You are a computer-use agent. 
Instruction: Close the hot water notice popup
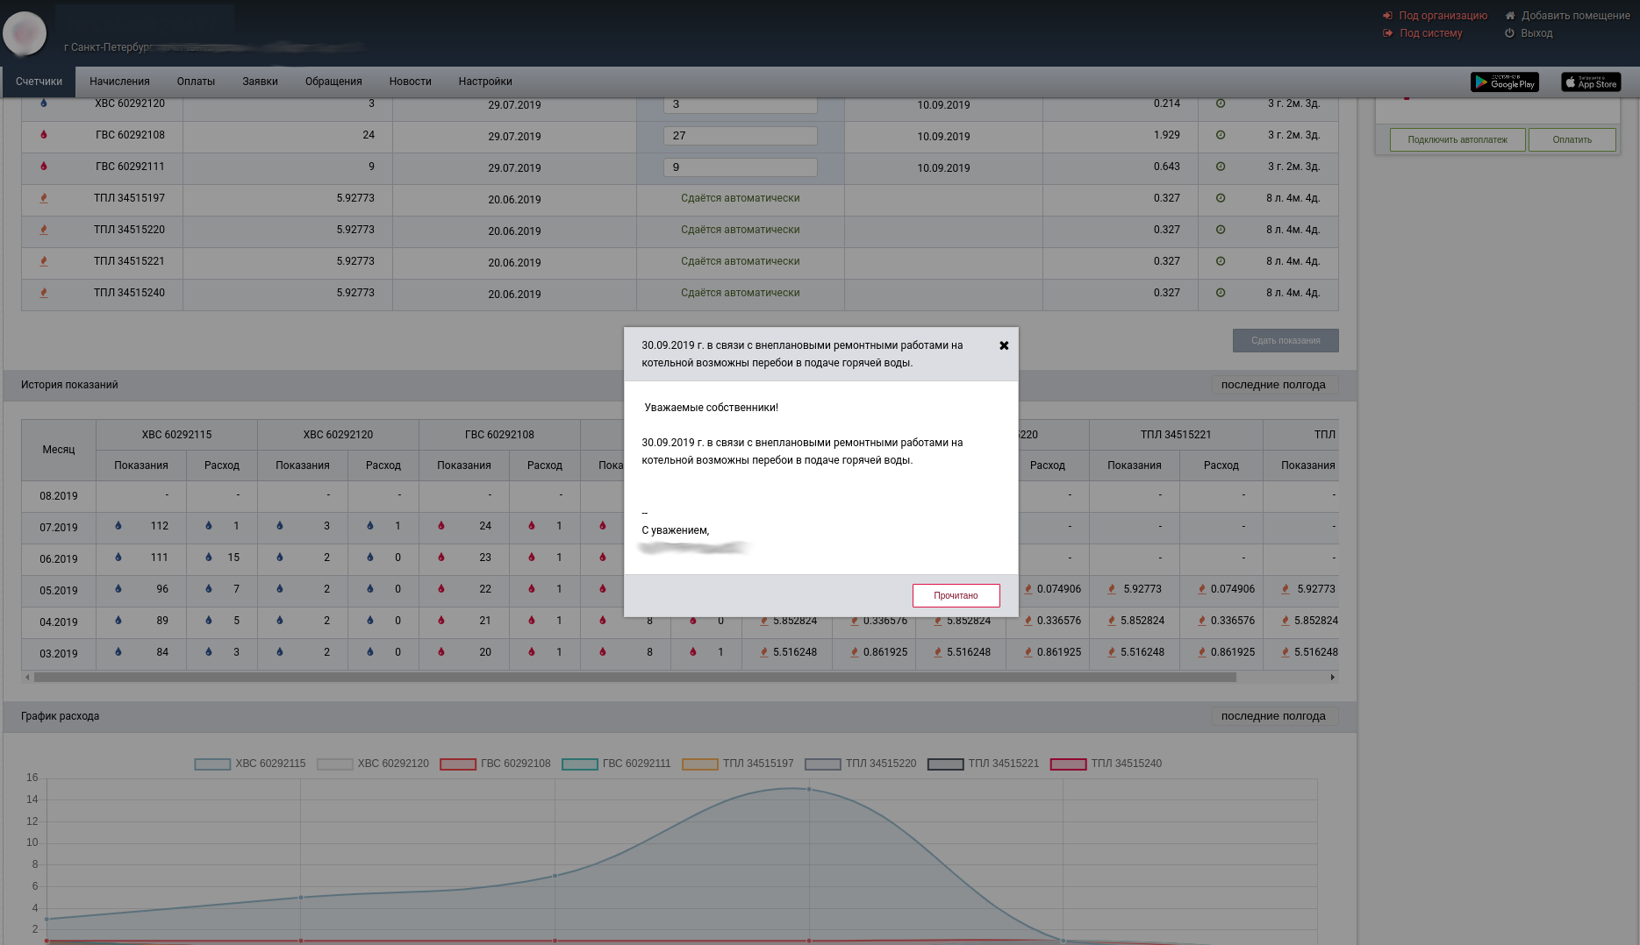click(x=1004, y=345)
